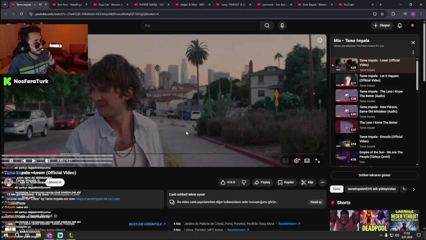Dislike the Tame Impala video
The image size is (426, 240).
coord(244,182)
